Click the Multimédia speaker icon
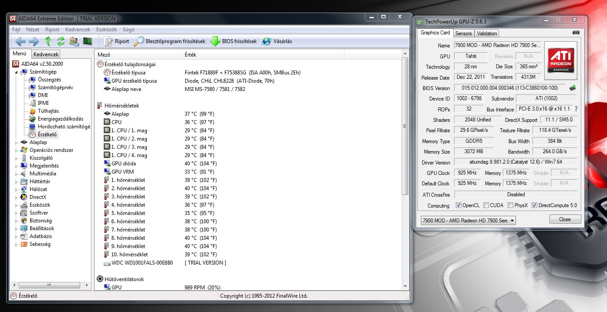Screen dimensions: 607x312 [x=24, y=174]
